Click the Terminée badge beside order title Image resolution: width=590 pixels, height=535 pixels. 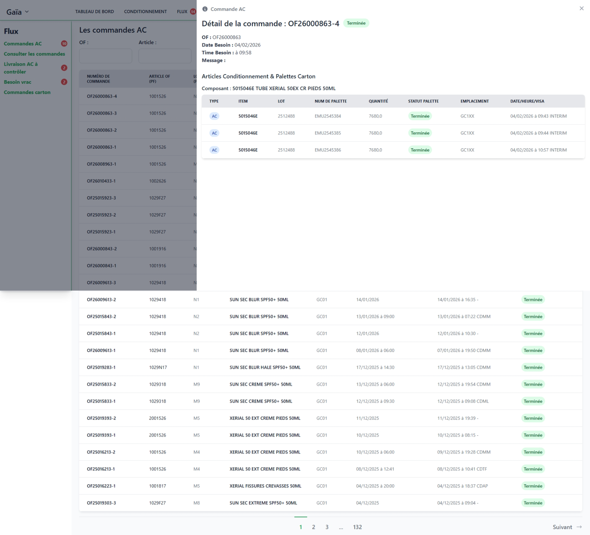click(x=356, y=23)
